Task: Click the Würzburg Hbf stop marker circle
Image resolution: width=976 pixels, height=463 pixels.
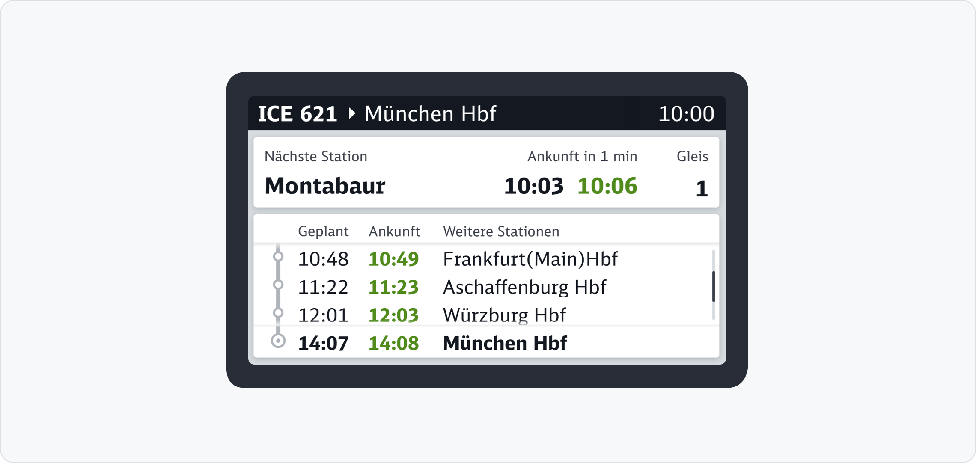Action: point(278,313)
